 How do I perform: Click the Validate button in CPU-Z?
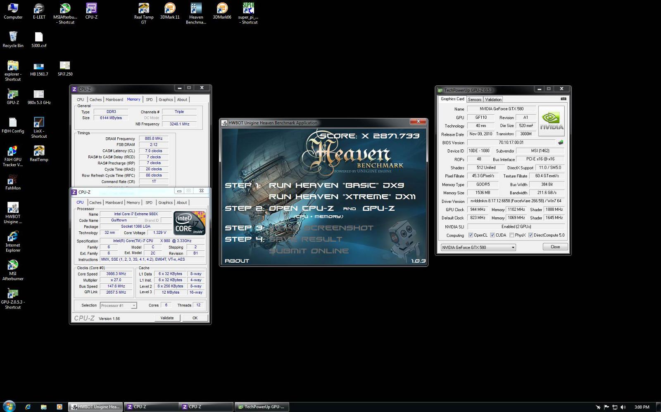click(x=167, y=318)
